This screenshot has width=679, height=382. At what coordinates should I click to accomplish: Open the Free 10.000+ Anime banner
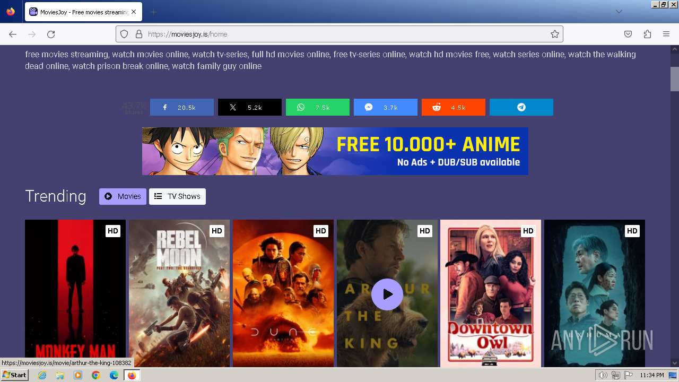click(x=335, y=151)
